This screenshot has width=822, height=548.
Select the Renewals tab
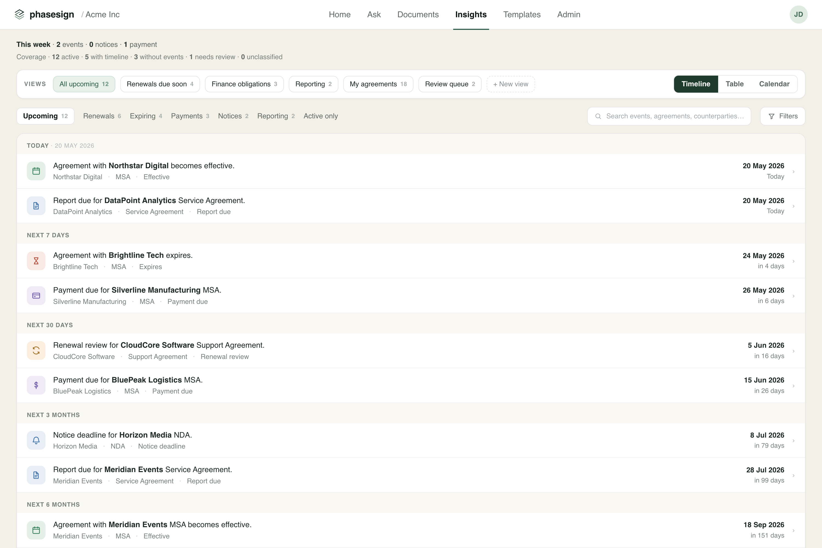point(102,116)
